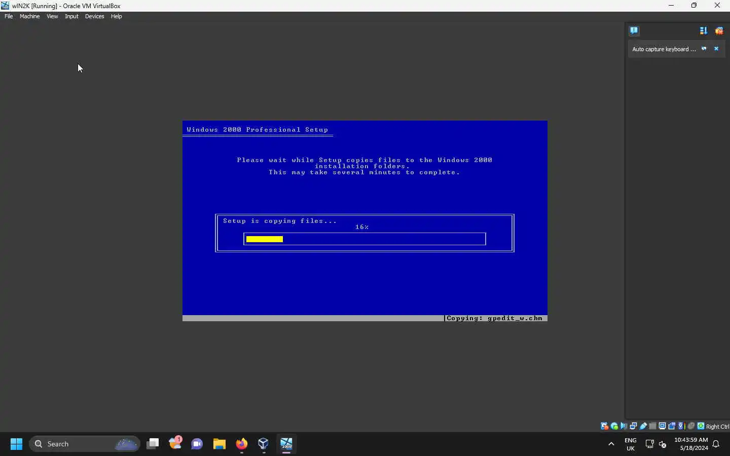Click the network tray icon

[x=649, y=444]
